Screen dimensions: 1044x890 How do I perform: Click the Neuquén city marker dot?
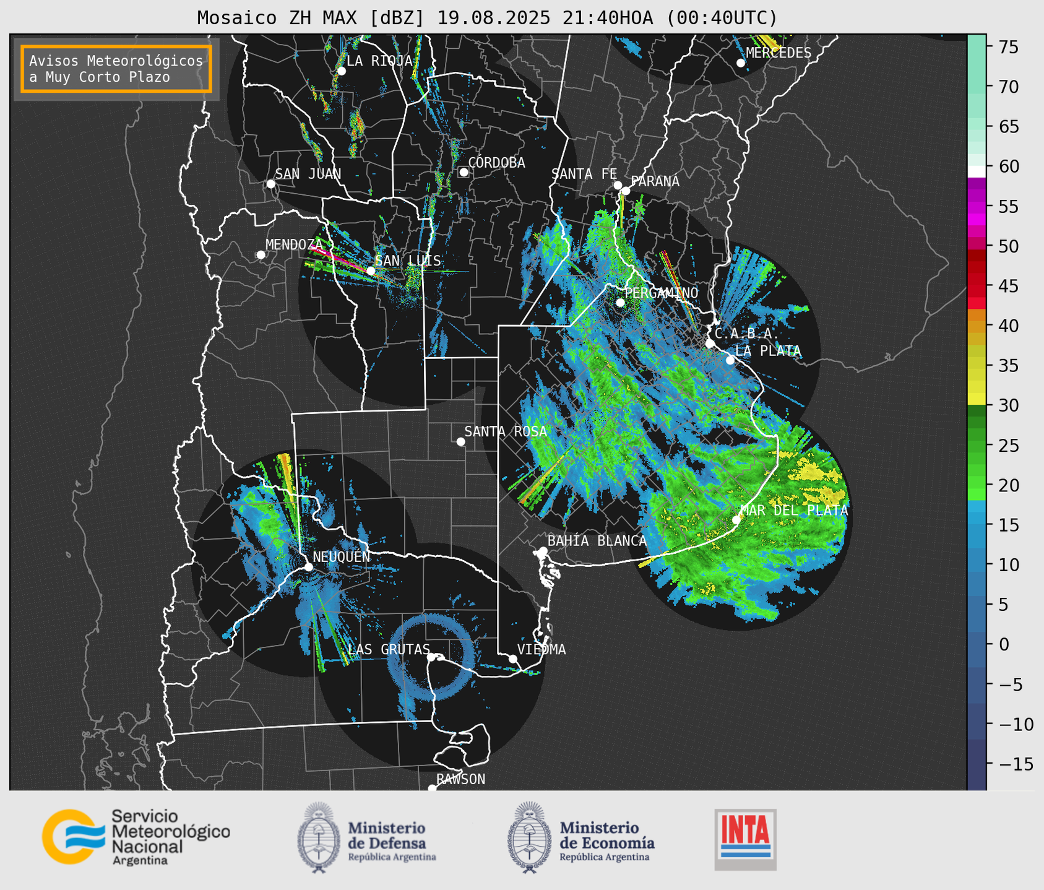click(x=308, y=567)
